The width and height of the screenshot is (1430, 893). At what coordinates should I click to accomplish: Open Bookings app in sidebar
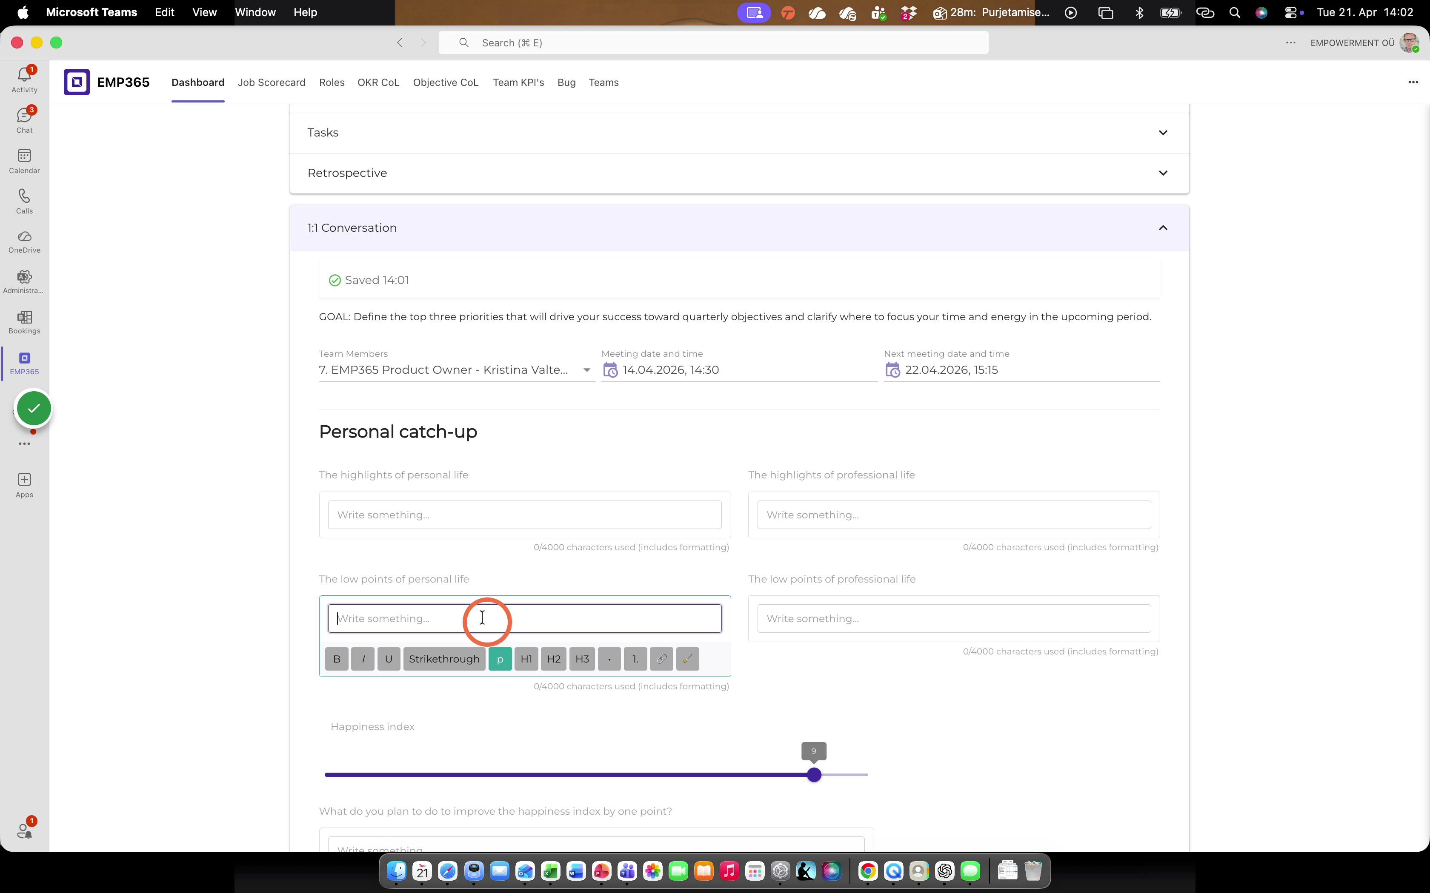(24, 322)
